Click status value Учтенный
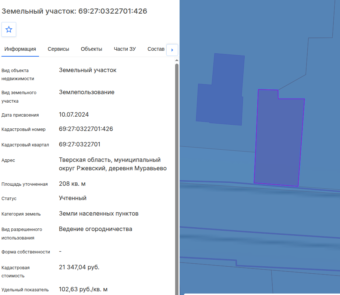The image size is (340, 295). click(x=72, y=198)
